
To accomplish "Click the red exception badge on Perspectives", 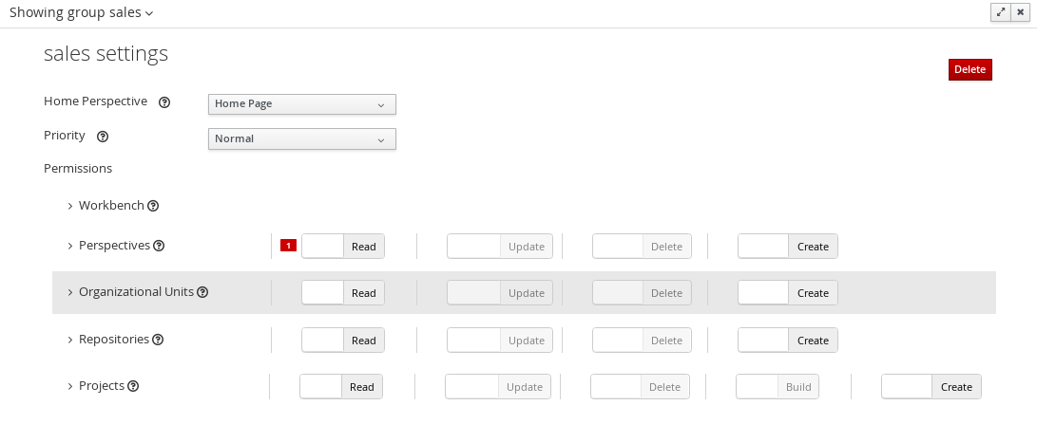I will (x=288, y=246).
